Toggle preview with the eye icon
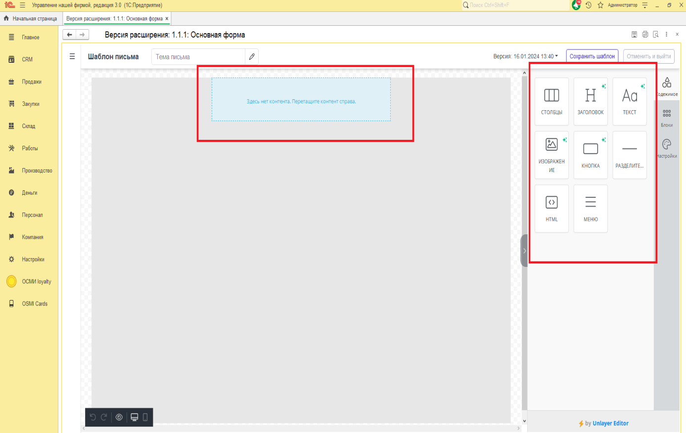Viewport: 686px width, 433px height. (x=119, y=417)
